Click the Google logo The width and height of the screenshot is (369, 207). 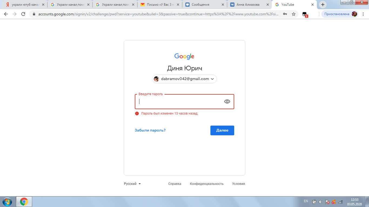click(185, 56)
